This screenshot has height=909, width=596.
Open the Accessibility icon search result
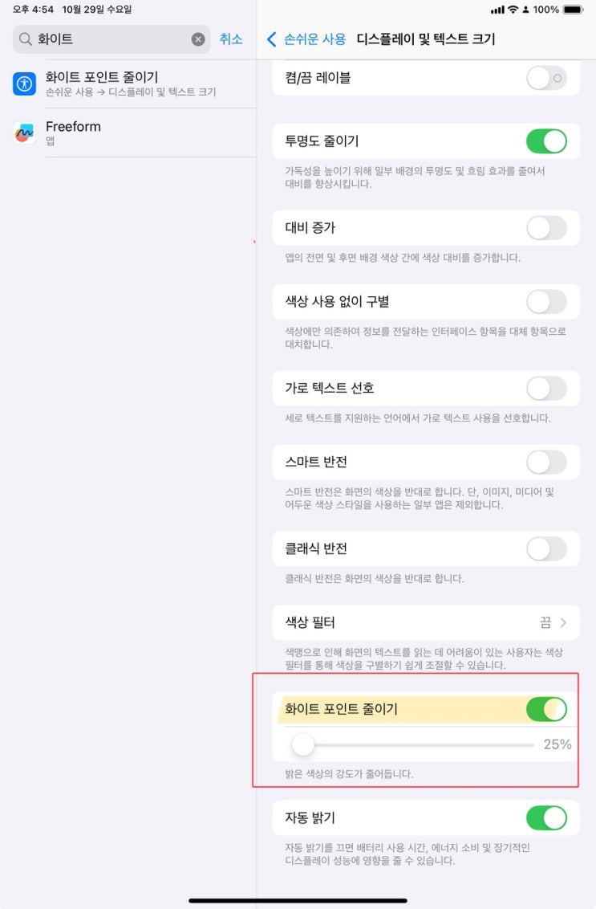tap(24, 84)
